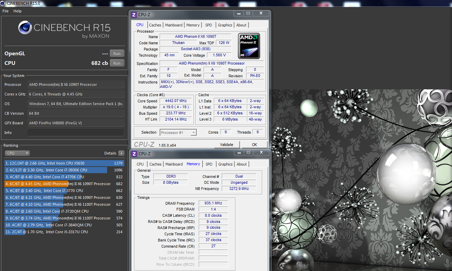The width and height of the screenshot is (452, 271).
Task: Click the Multiplier value x 19.0
Action: pyautogui.click(x=176, y=107)
